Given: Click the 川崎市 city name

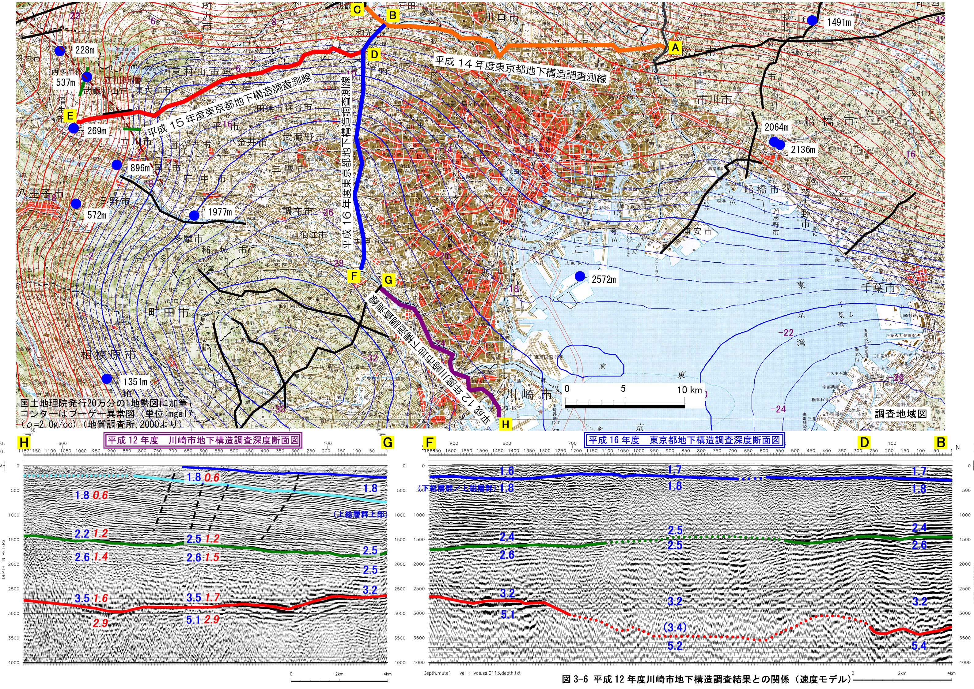Looking at the screenshot, I should pyautogui.click(x=529, y=394).
